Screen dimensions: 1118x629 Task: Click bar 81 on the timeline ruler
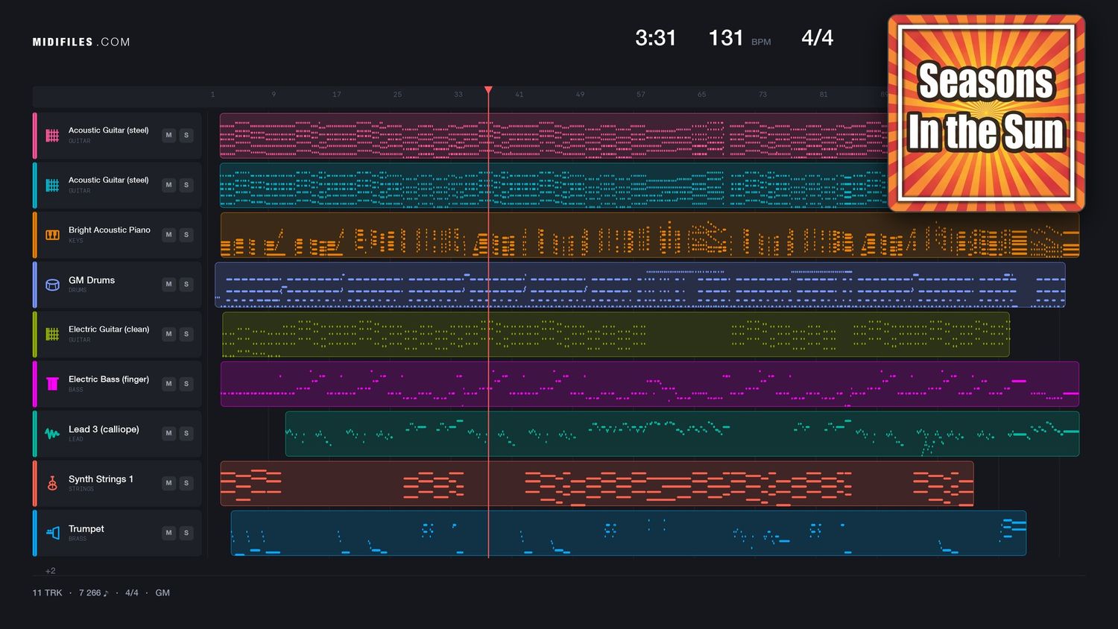click(824, 95)
